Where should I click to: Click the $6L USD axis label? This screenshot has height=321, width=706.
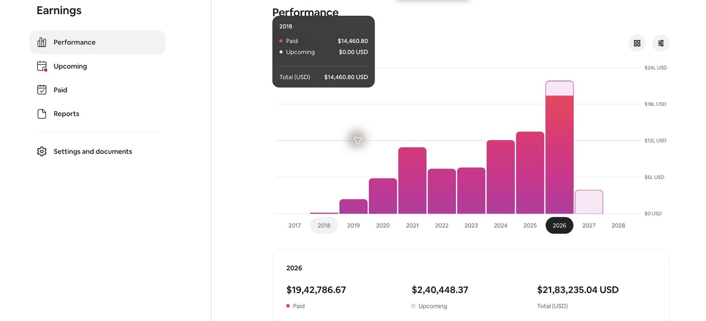(x=654, y=177)
